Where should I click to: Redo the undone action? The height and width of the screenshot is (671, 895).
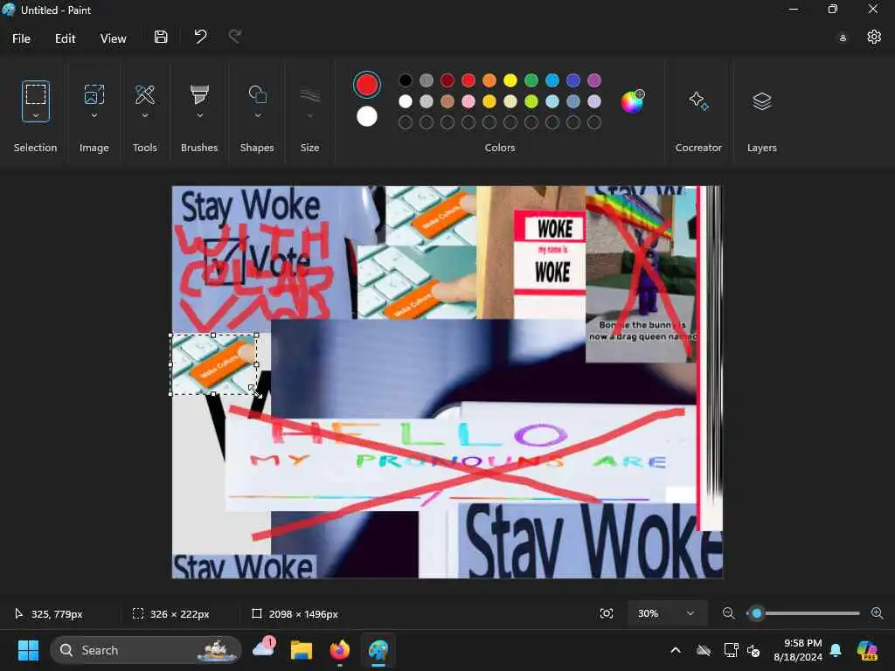click(x=234, y=37)
